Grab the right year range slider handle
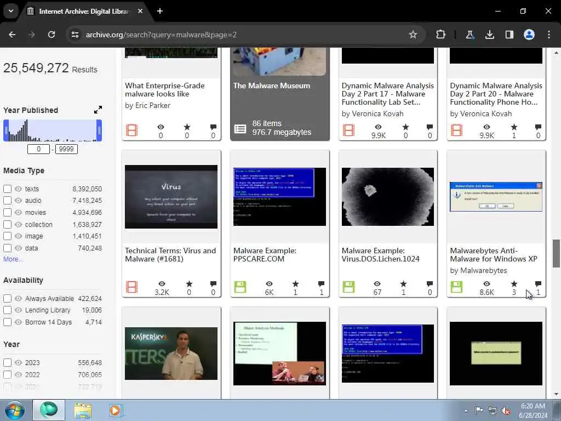561x421 pixels. (x=99, y=130)
